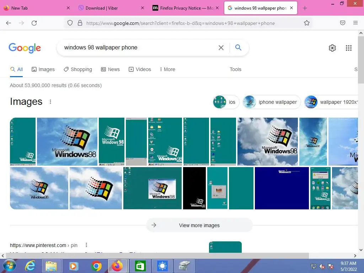Open the blue sun app in taskbar
Viewport: 364px width, 273px height.
click(162, 266)
